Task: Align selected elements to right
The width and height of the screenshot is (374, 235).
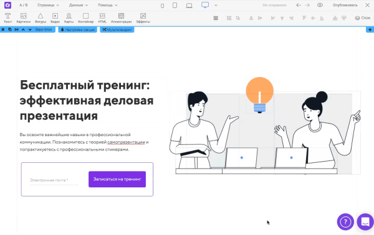Action: point(291,18)
